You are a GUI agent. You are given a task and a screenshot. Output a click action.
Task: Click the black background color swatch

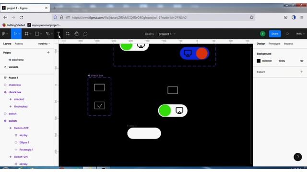click(259, 61)
